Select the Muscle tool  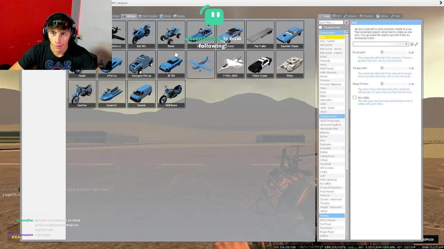(x=332, y=76)
